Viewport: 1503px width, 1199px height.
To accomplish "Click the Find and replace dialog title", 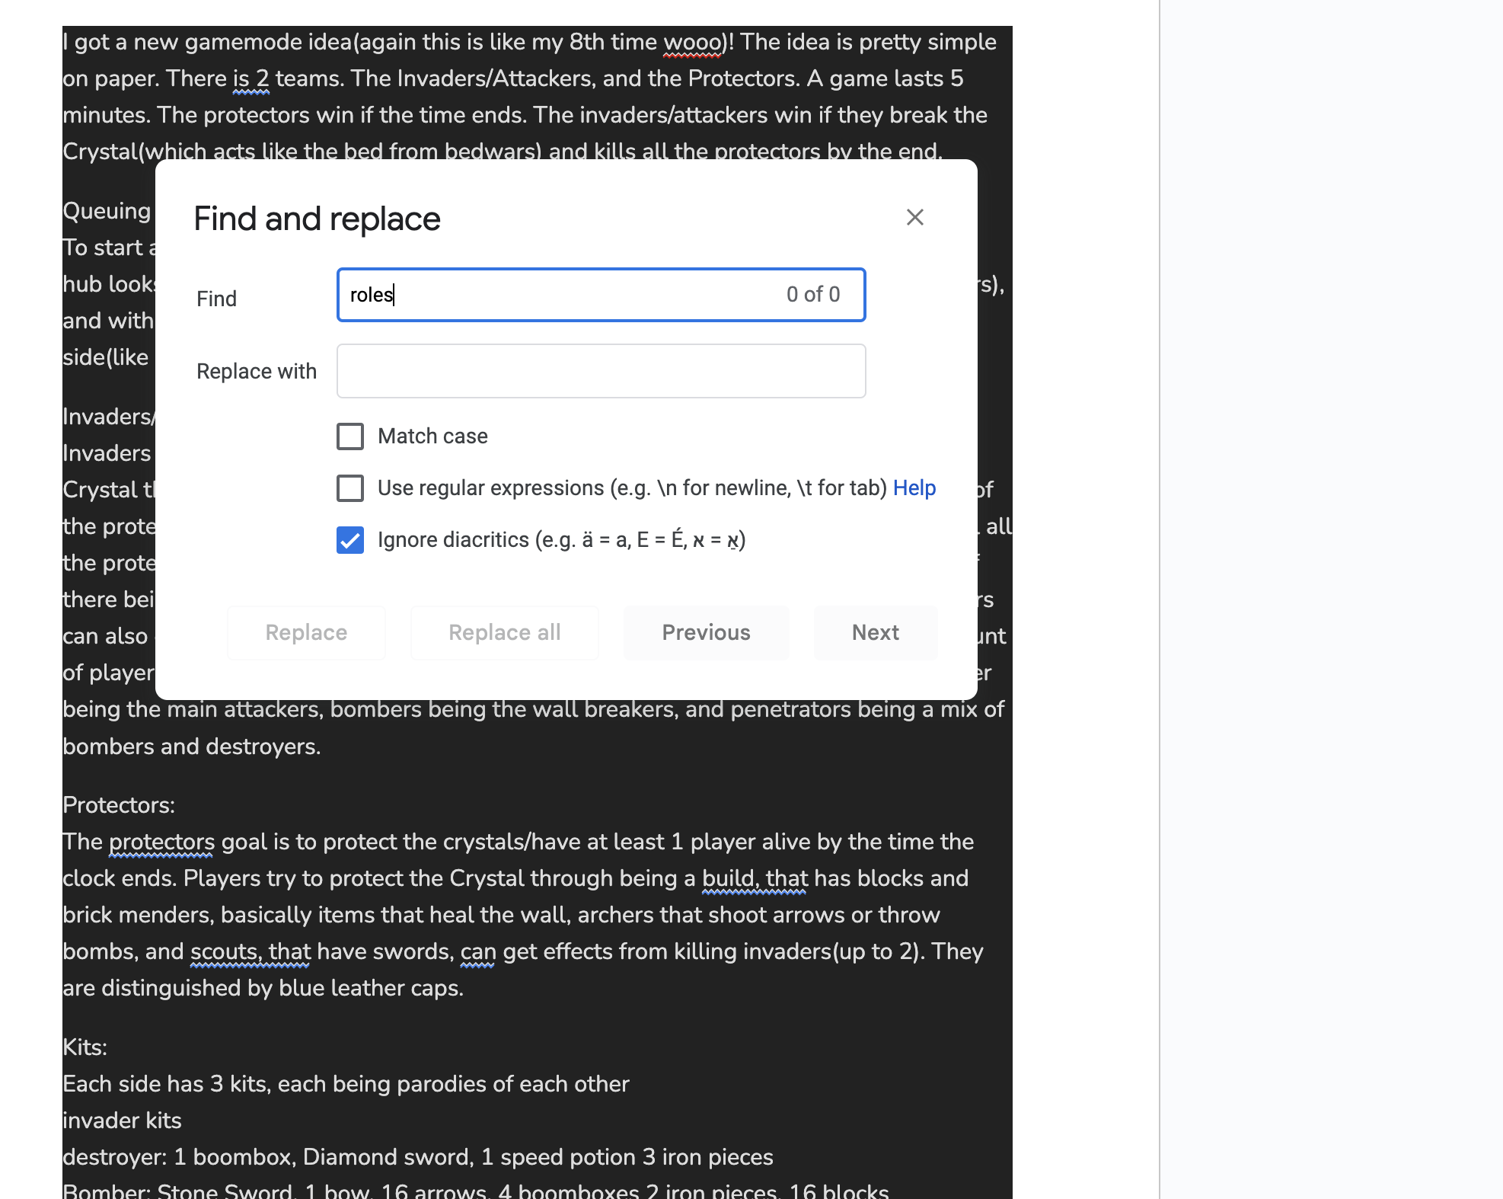I will pyautogui.click(x=317, y=219).
